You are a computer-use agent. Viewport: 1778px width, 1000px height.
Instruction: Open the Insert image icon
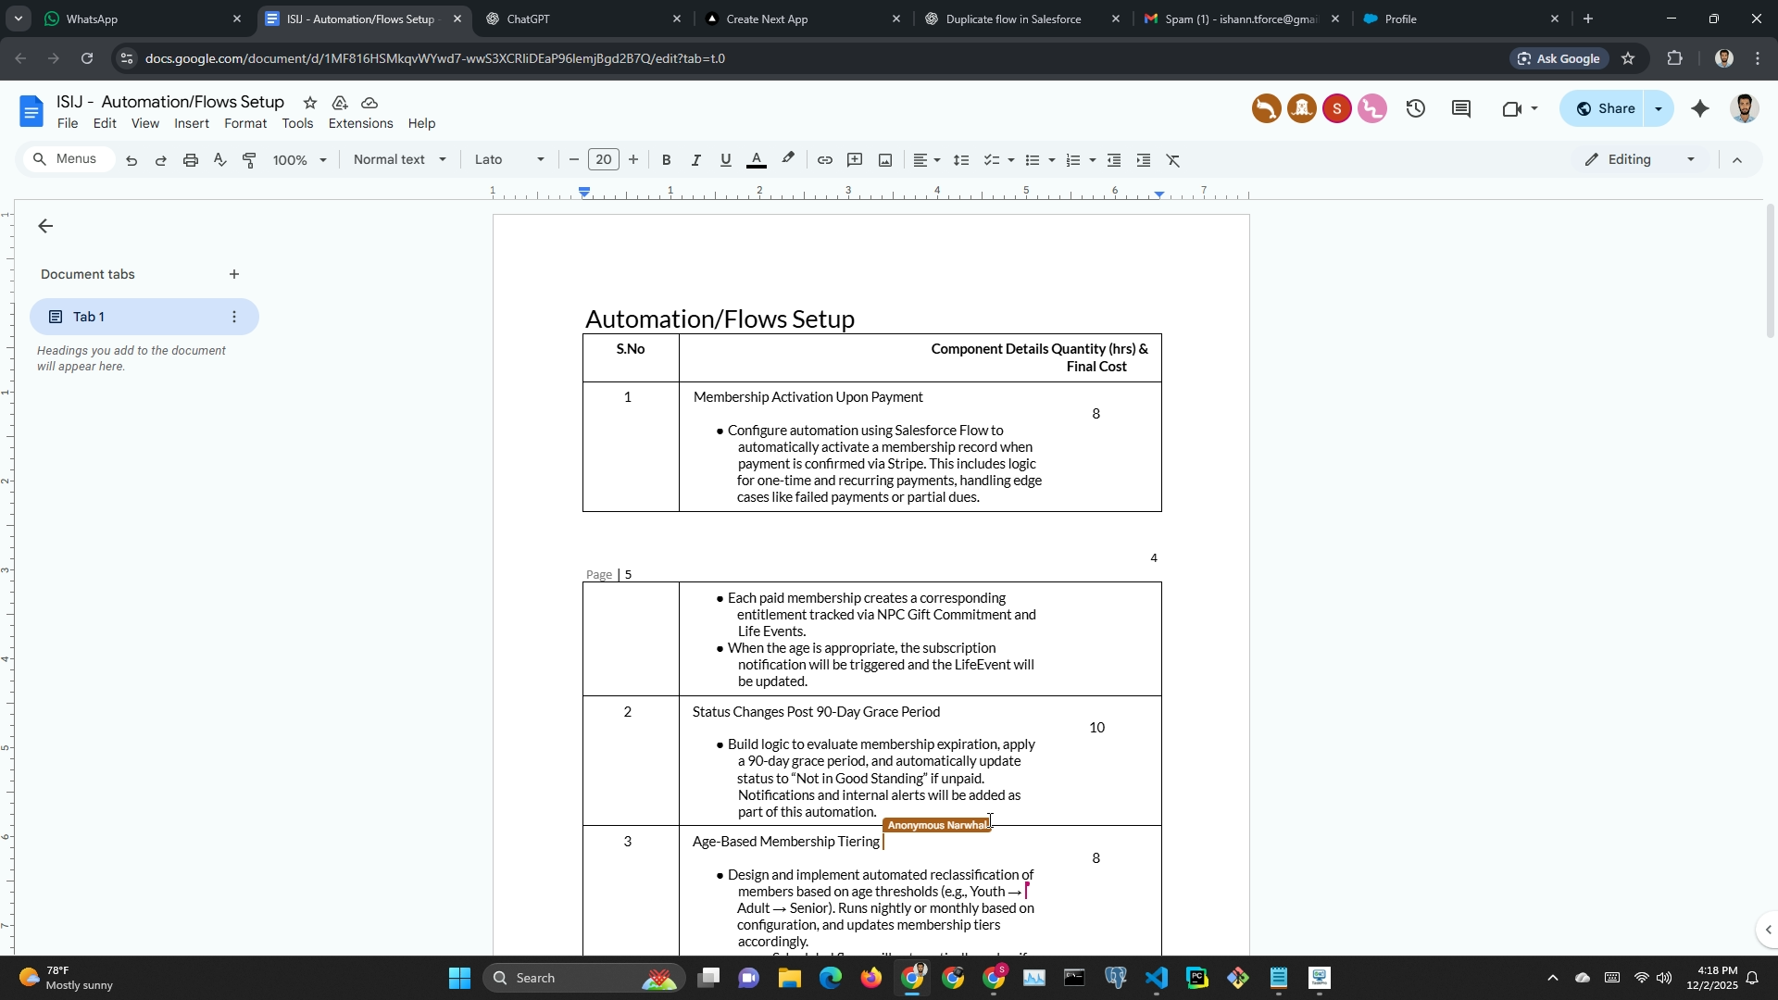pos(885,160)
